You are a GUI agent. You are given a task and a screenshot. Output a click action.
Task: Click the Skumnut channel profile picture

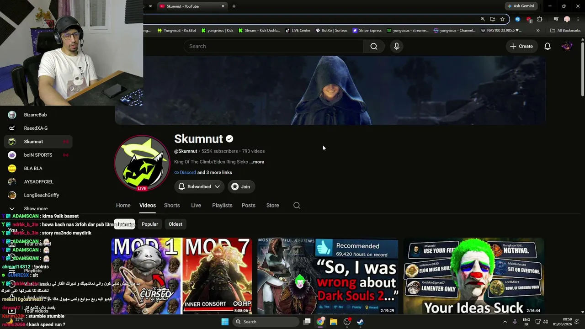pos(142,163)
